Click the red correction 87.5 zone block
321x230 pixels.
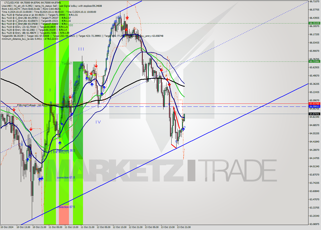pyautogui.click(x=64, y=215)
